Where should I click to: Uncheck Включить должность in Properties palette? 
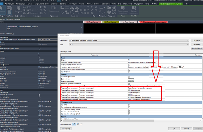coord(40,95)
